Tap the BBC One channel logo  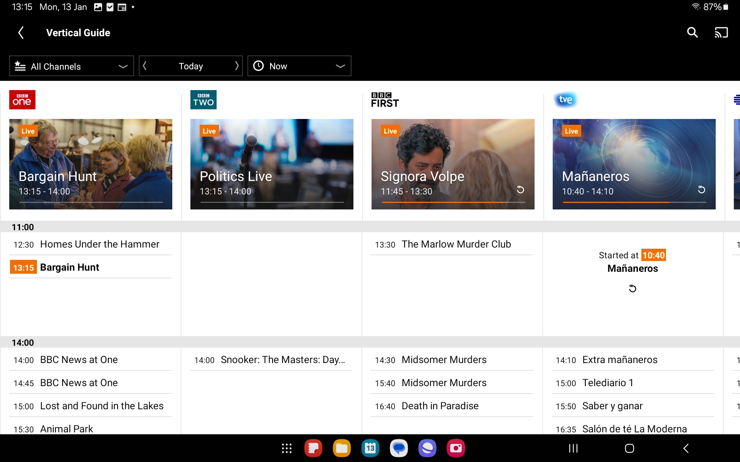tap(22, 100)
